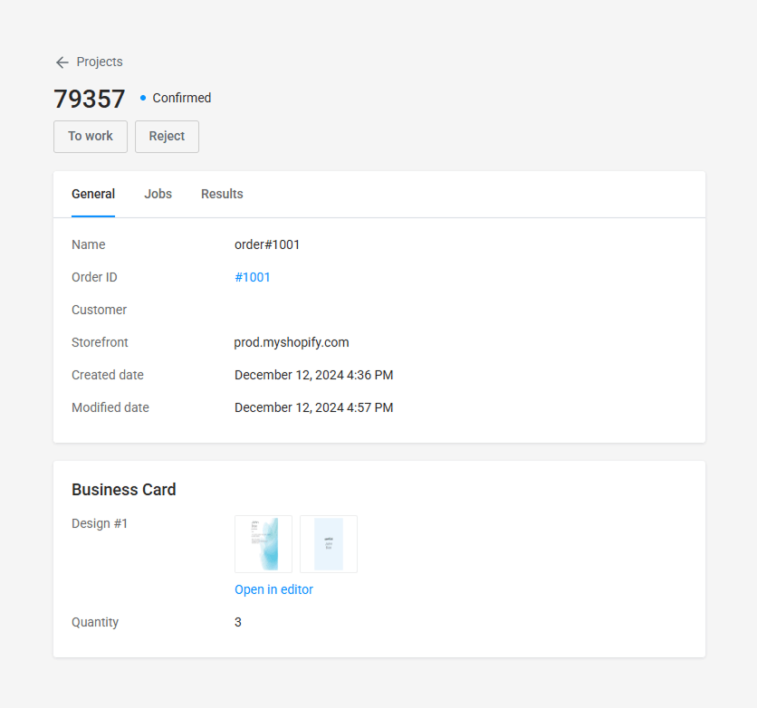Open Design #1 in editor
757x708 pixels.
point(273,589)
